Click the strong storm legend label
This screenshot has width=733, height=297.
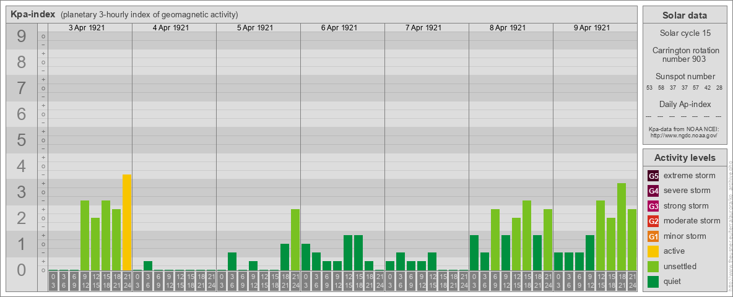point(686,206)
